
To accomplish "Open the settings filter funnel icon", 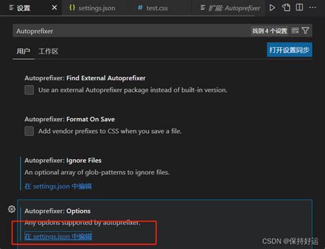I will (306, 31).
